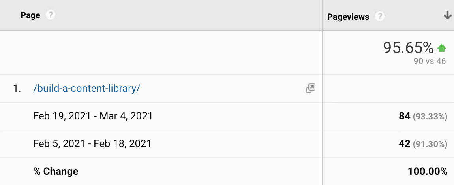
Task: Click row number 1 in the table
Action: [17, 89]
